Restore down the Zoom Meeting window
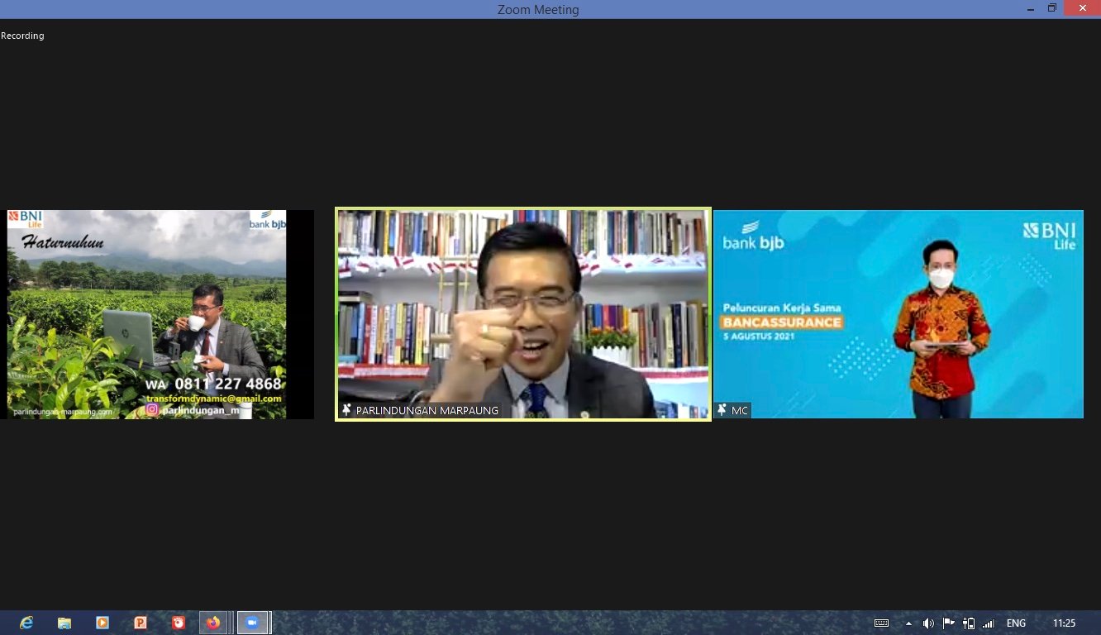Image resolution: width=1101 pixels, height=635 pixels. click(x=1052, y=8)
